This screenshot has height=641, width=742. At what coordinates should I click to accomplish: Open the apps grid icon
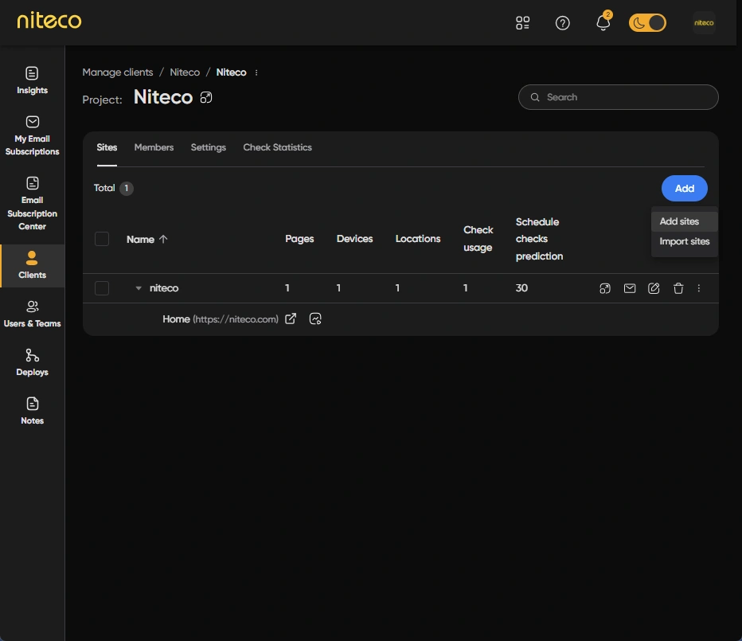pyautogui.click(x=522, y=23)
